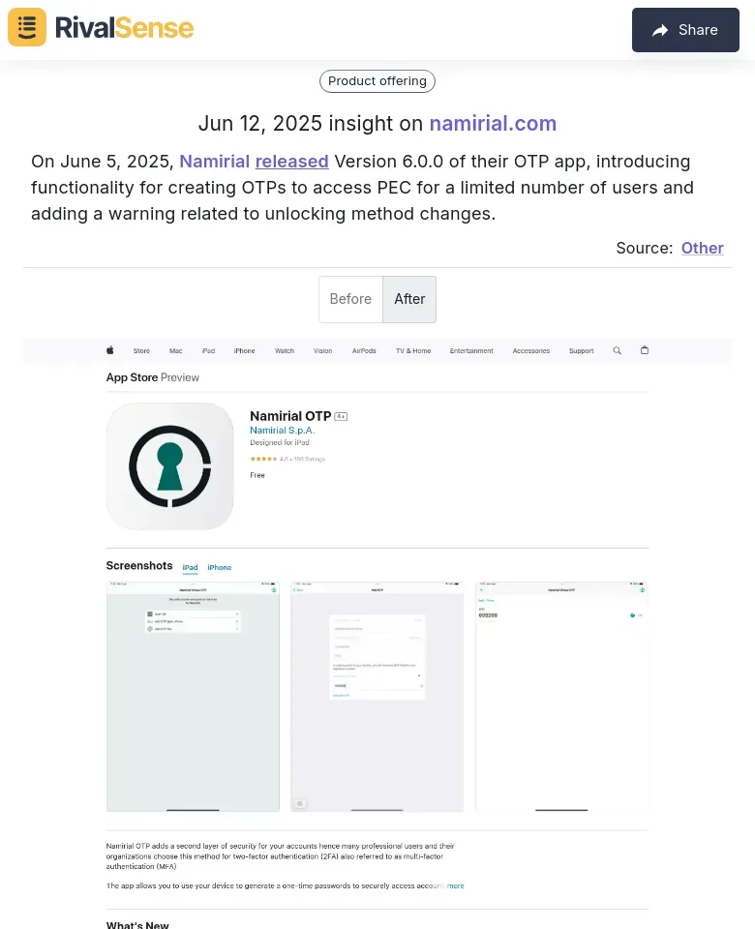Click the Namirial OTP app icon
This screenshot has height=929, width=755.
coord(170,466)
